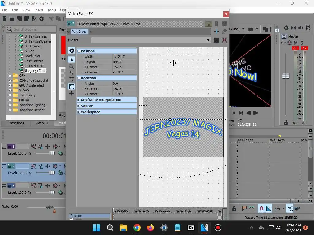This screenshot has width=314, height=235.
Task: Show Pan/Crop properties via the gear icon
Action: 71,51
